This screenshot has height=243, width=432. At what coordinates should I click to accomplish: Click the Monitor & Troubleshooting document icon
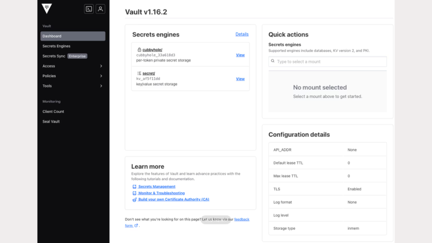tap(135, 193)
